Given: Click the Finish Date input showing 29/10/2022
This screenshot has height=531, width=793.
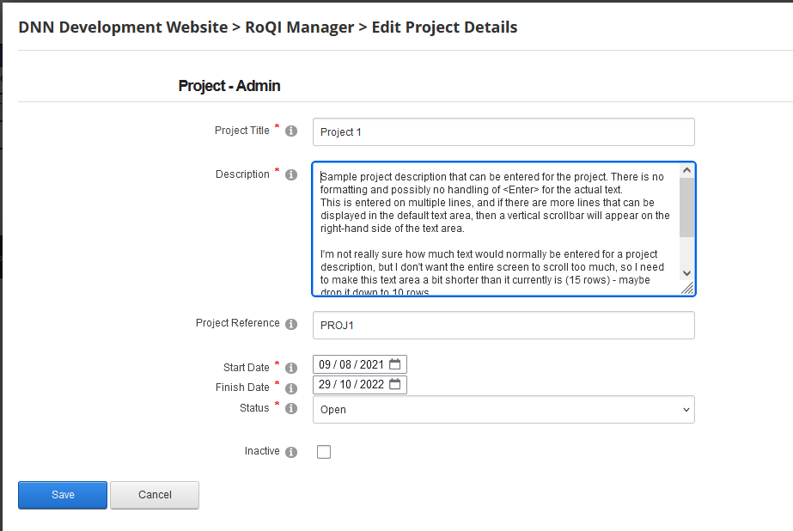Looking at the screenshot, I should click(352, 384).
